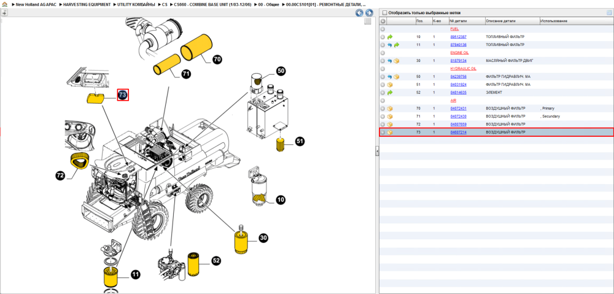Click the package box icon in row 73
Screen dimensions: 614x294
point(390,133)
